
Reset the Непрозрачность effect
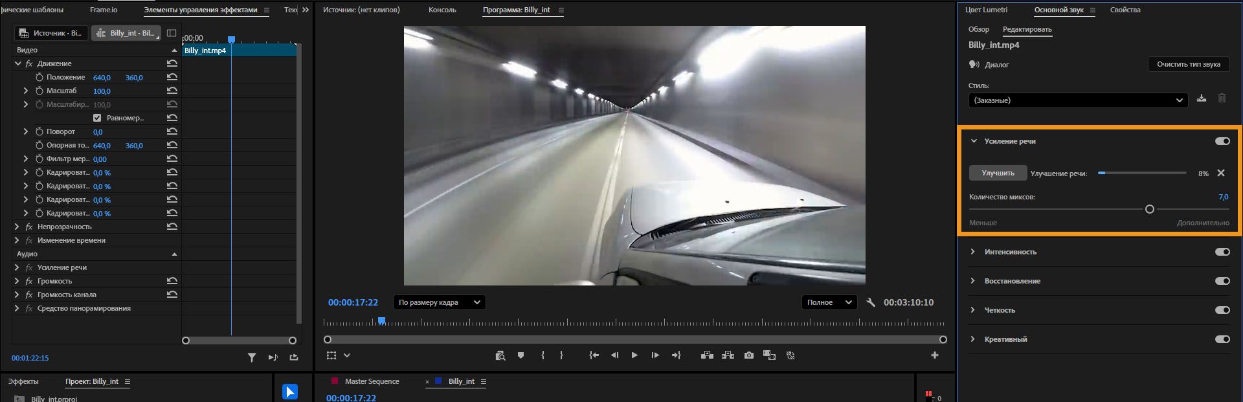pos(172,227)
